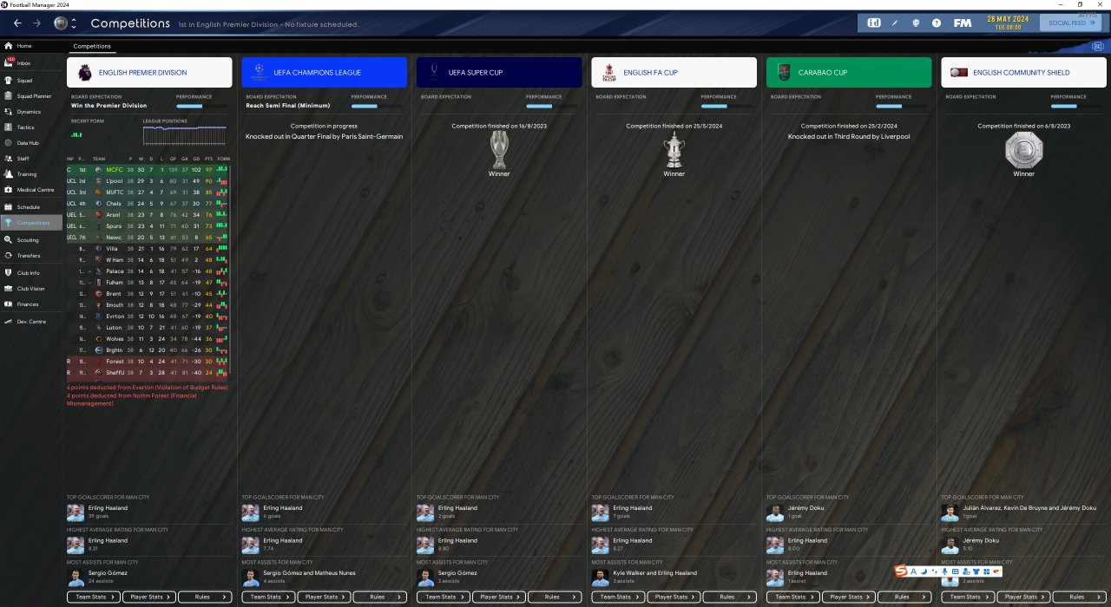Open FA Cup Rules button
The width and height of the screenshot is (1111, 607).
click(729, 597)
